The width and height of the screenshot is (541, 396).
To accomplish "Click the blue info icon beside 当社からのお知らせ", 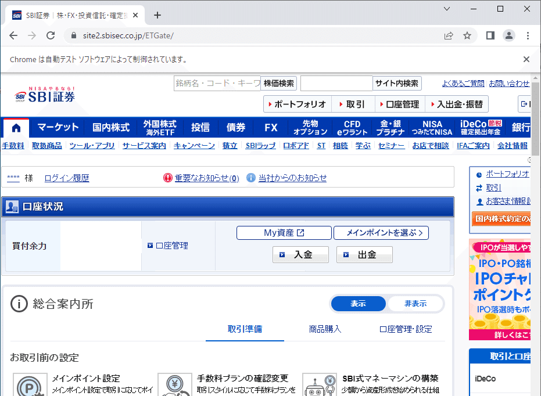I will [251, 178].
